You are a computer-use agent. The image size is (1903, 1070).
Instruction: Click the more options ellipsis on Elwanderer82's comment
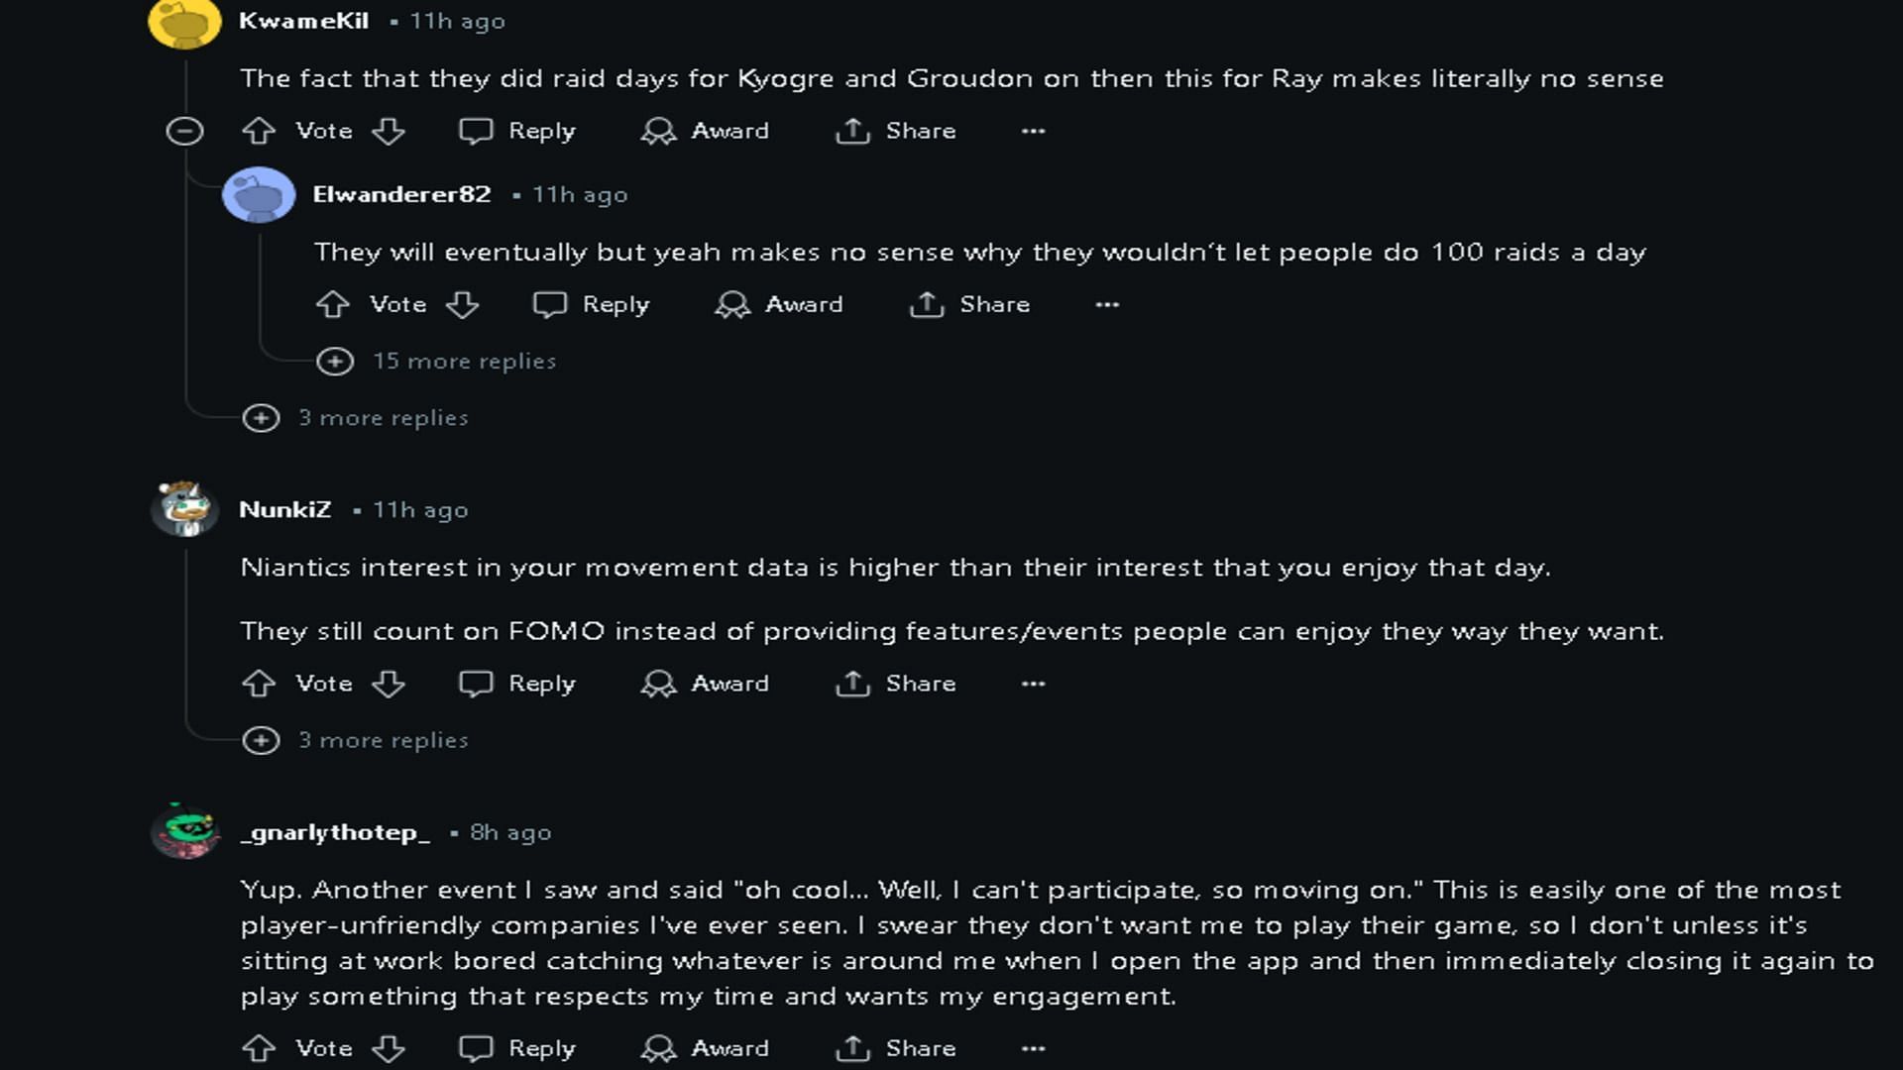pyautogui.click(x=1107, y=304)
